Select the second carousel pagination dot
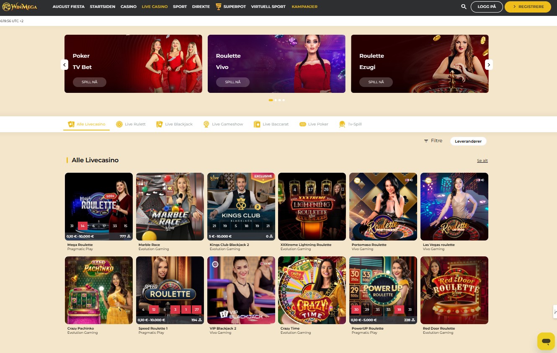This screenshot has width=557, height=353. pos(276,100)
